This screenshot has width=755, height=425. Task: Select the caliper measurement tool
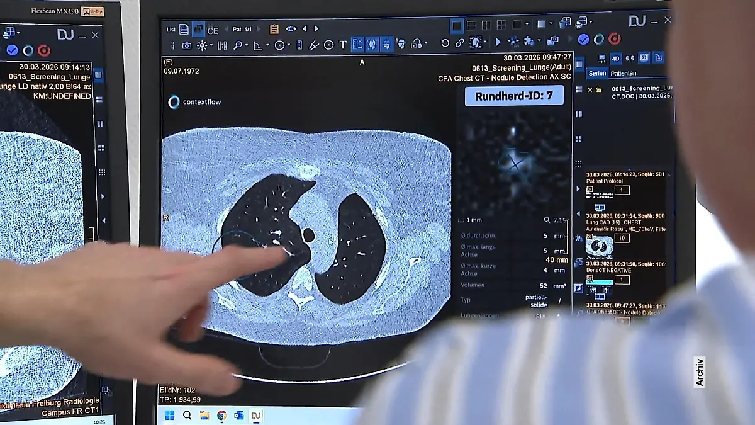(313, 45)
